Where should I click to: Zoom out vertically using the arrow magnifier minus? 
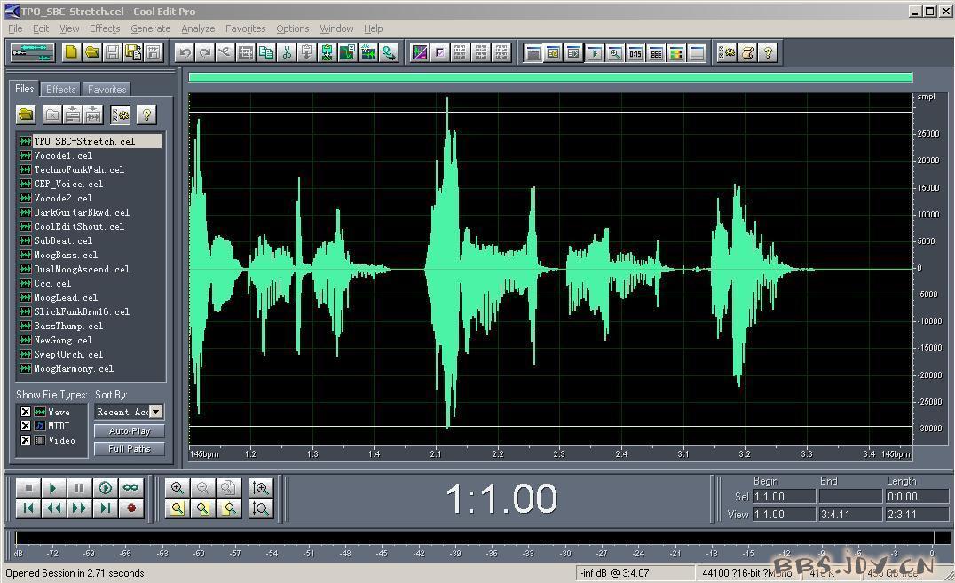point(261,508)
